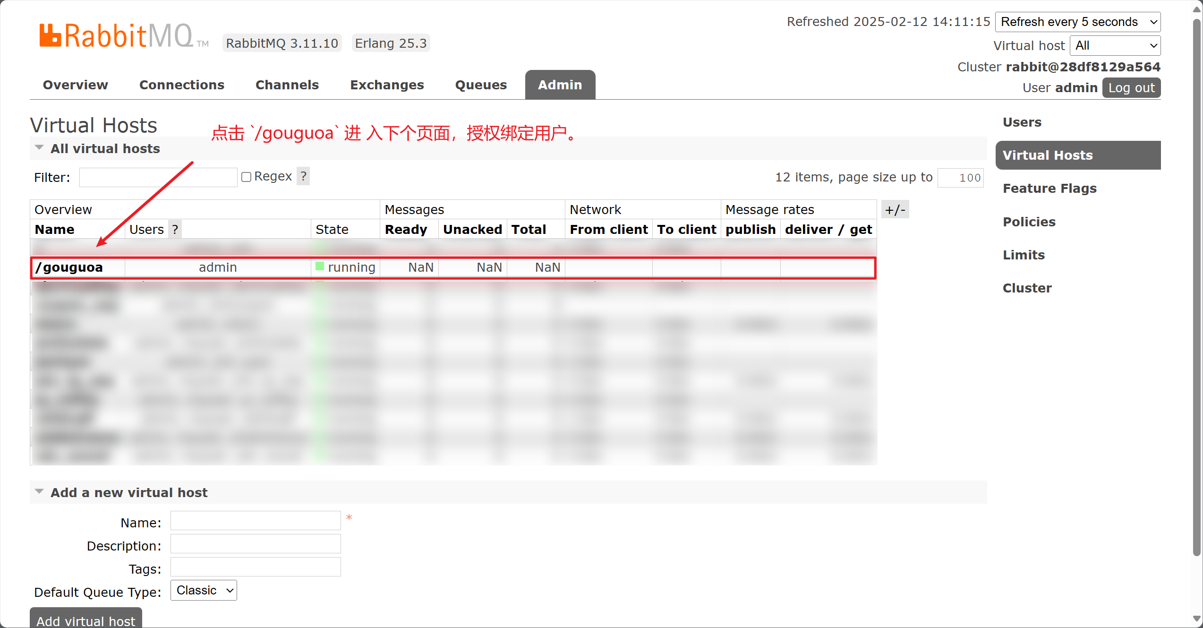
Task: Click the green running state indicator
Action: [320, 267]
